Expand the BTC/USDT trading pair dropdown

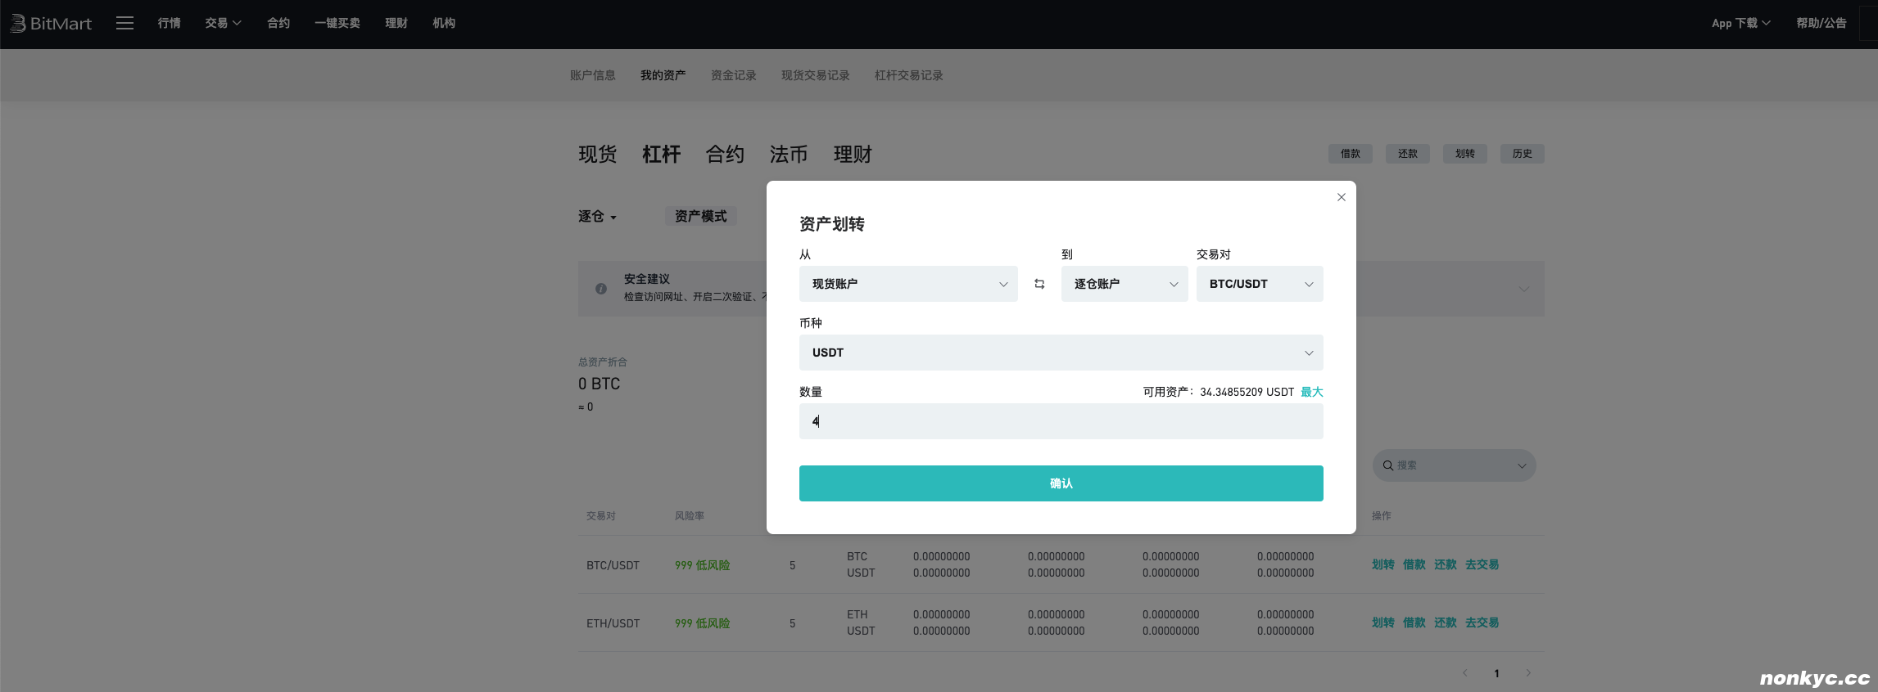coord(1259,284)
